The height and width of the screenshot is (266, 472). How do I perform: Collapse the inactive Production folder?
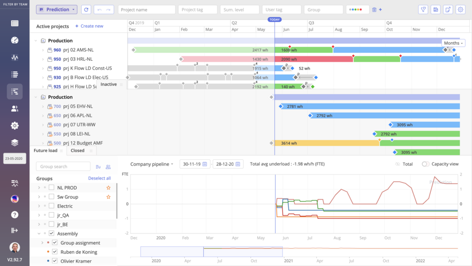[36, 97]
